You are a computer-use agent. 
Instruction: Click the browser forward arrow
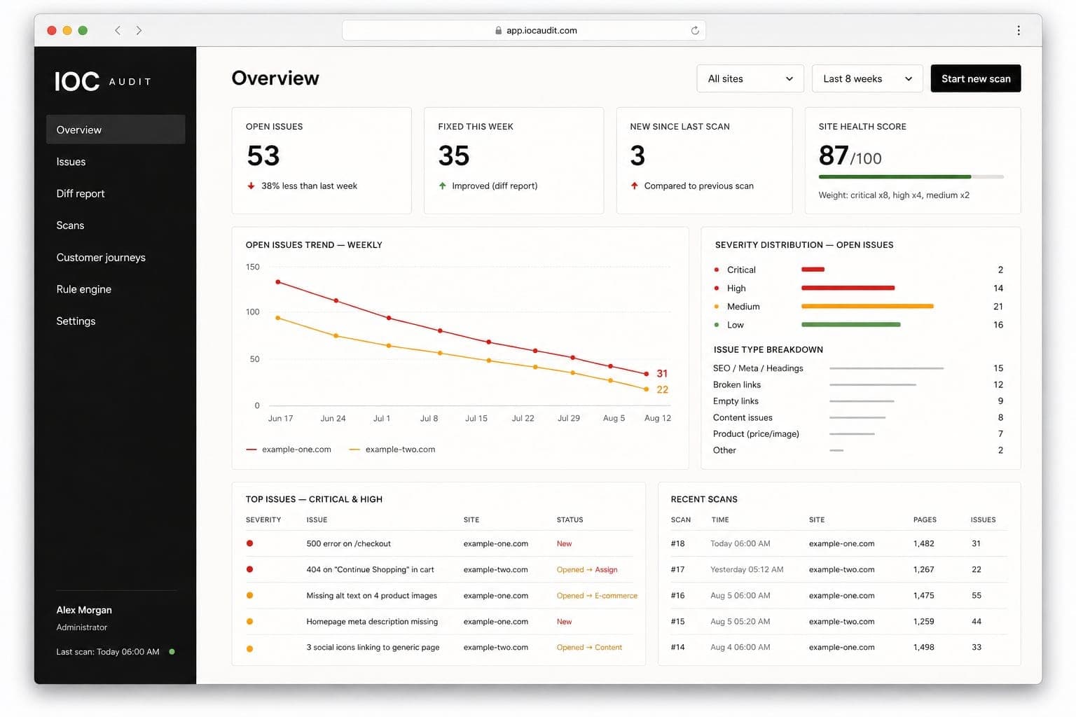click(139, 30)
